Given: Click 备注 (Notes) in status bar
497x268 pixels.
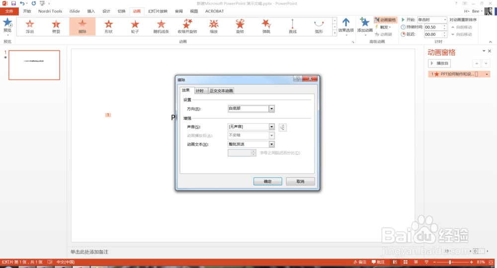Looking at the screenshot, I should (360, 262).
